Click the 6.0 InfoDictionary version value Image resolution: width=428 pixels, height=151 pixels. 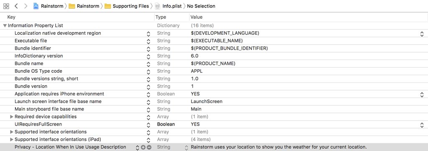coord(195,56)
